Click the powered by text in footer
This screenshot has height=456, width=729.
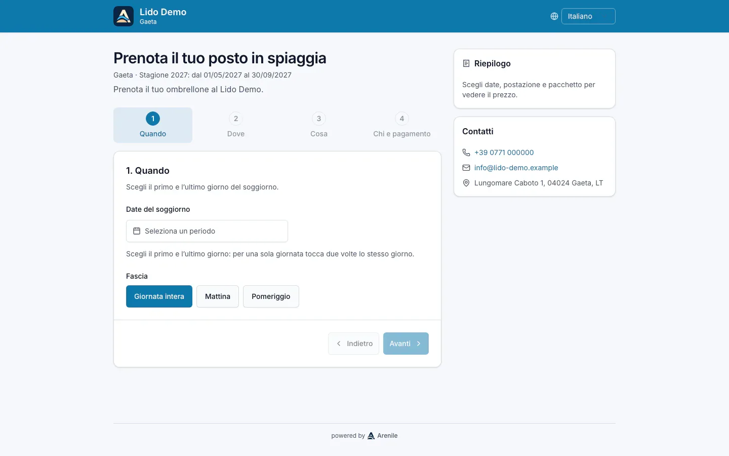click(x=348, y=436)
